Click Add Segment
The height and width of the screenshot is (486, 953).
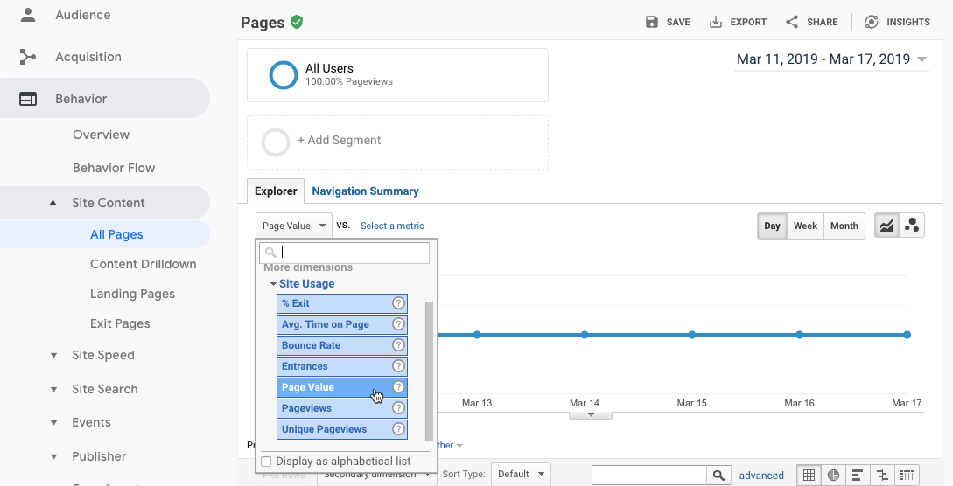coord(339,141)
